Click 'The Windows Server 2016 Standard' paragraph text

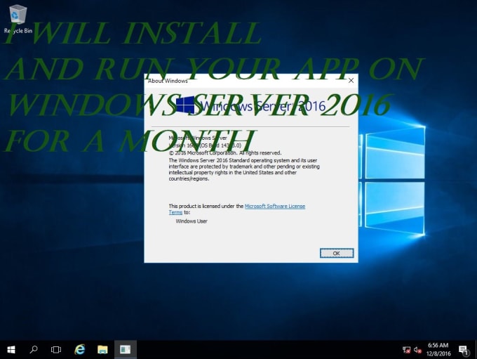(244, 169)
